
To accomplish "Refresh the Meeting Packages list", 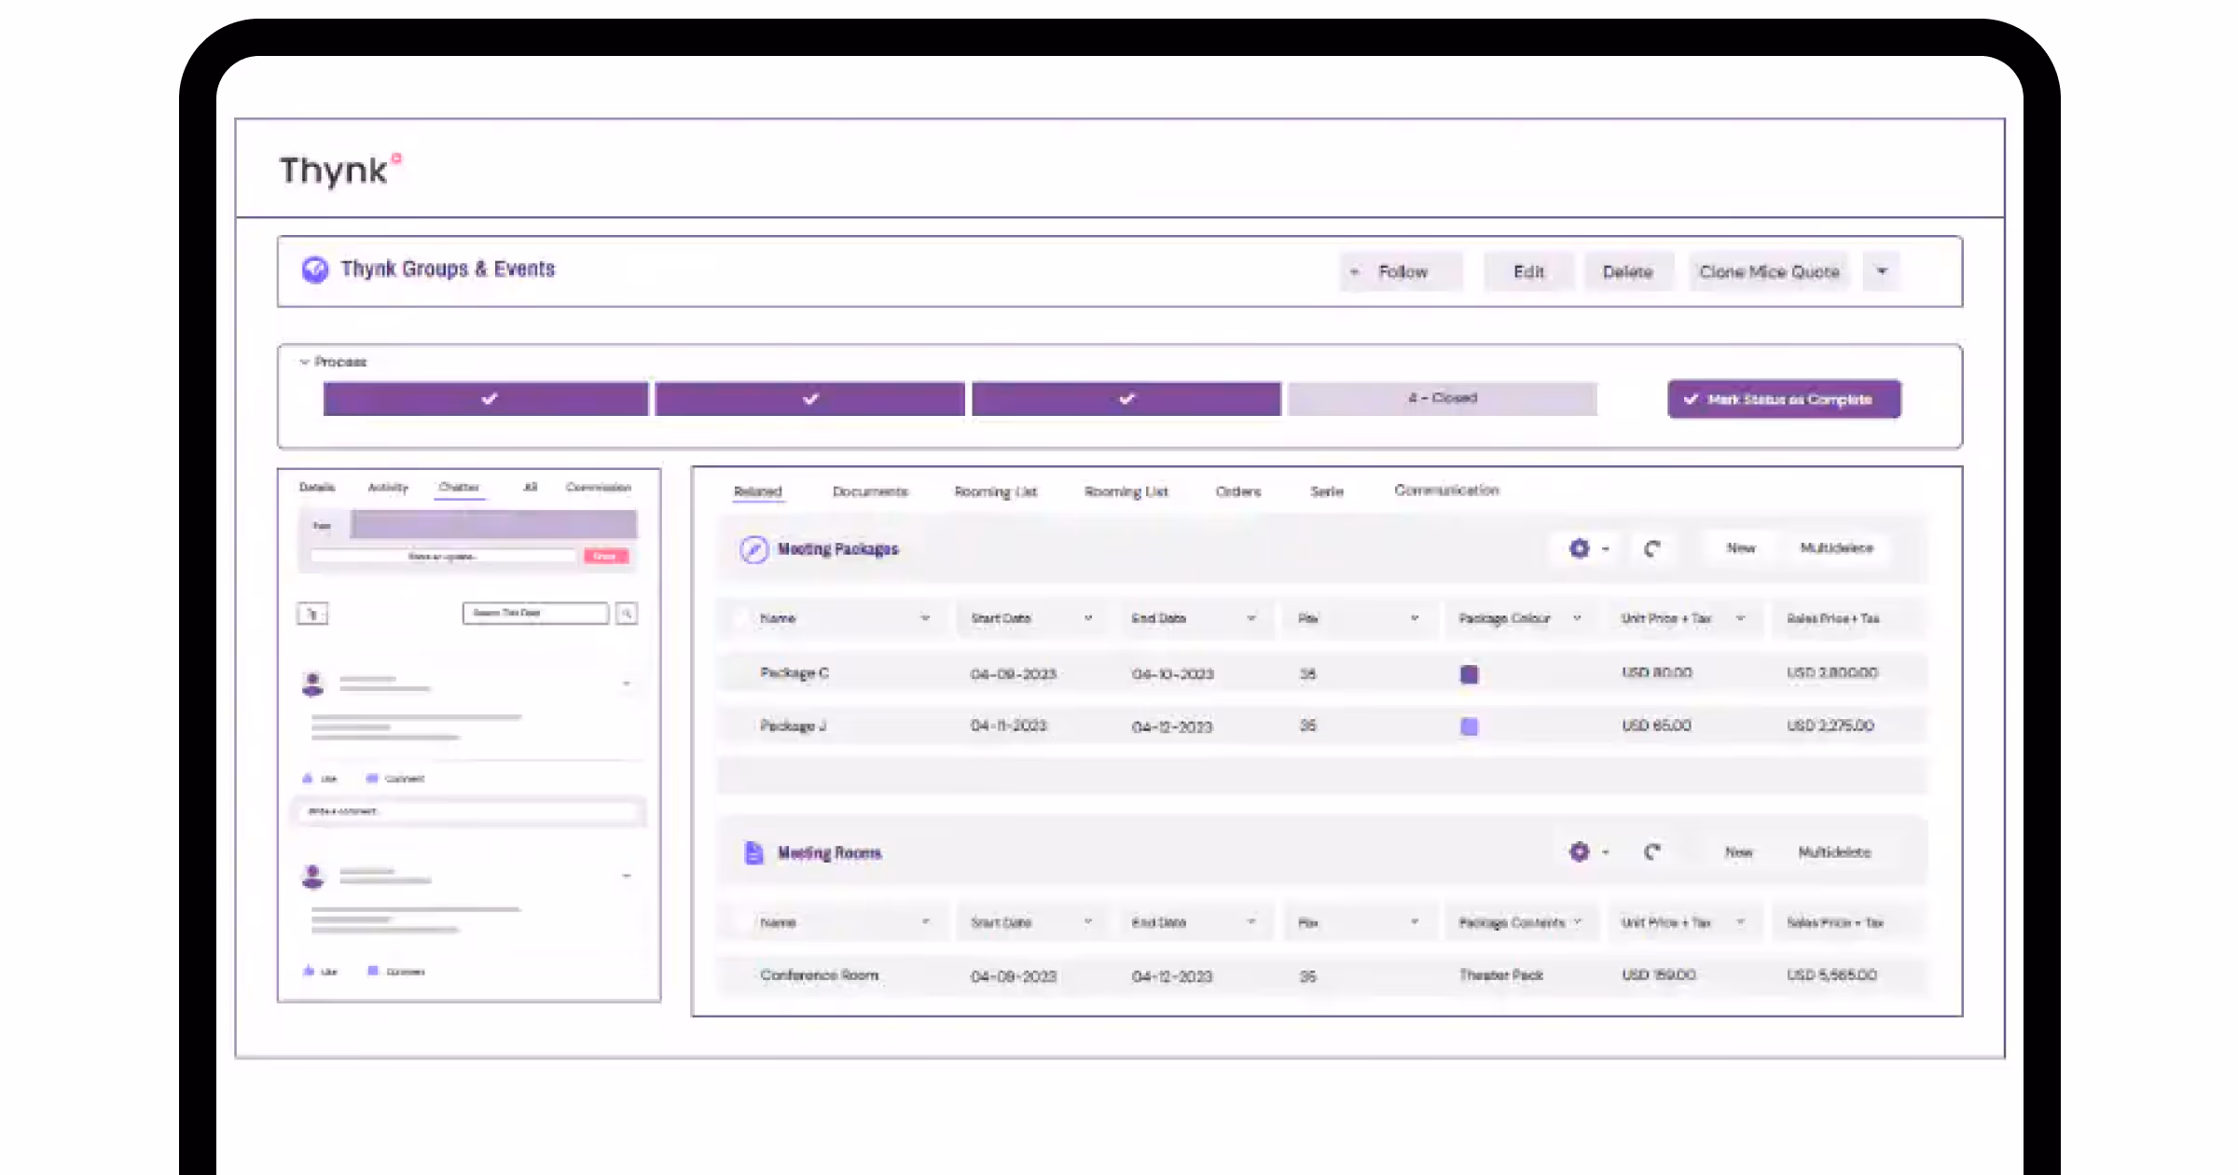I will point(1651,548).
